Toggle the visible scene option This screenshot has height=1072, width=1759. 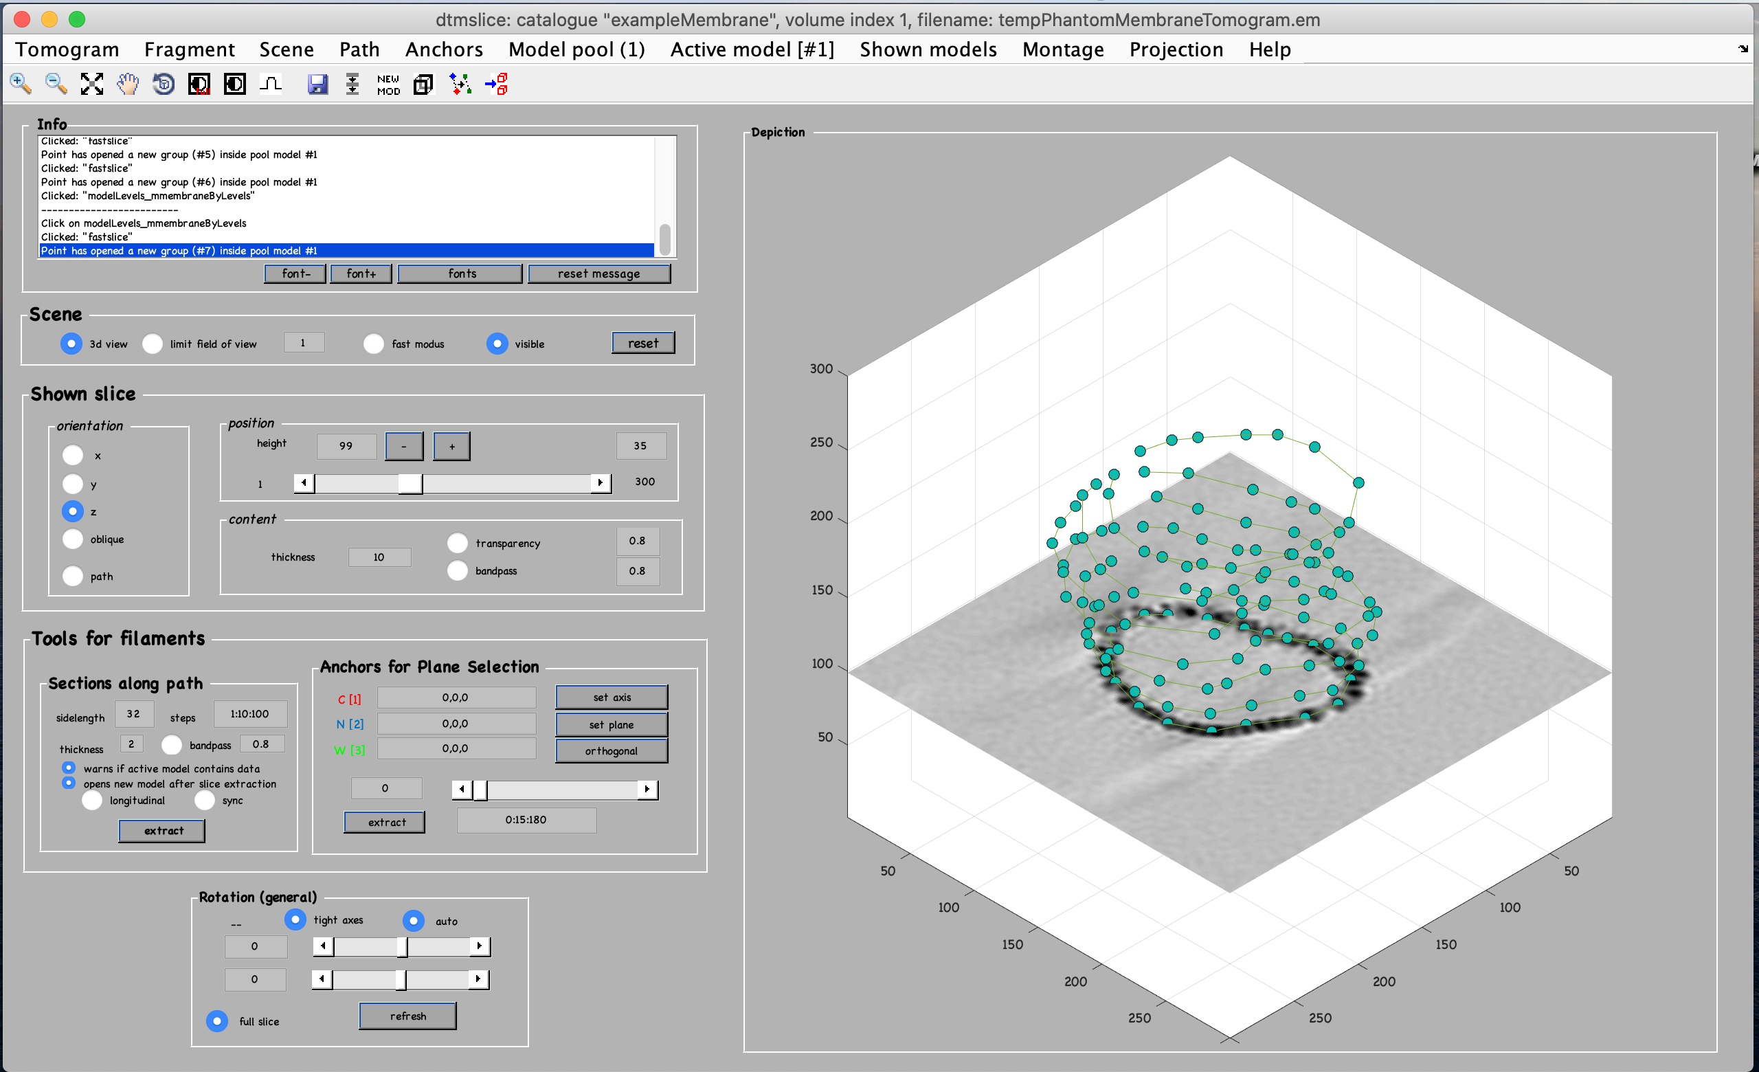(x=497, y=344)
